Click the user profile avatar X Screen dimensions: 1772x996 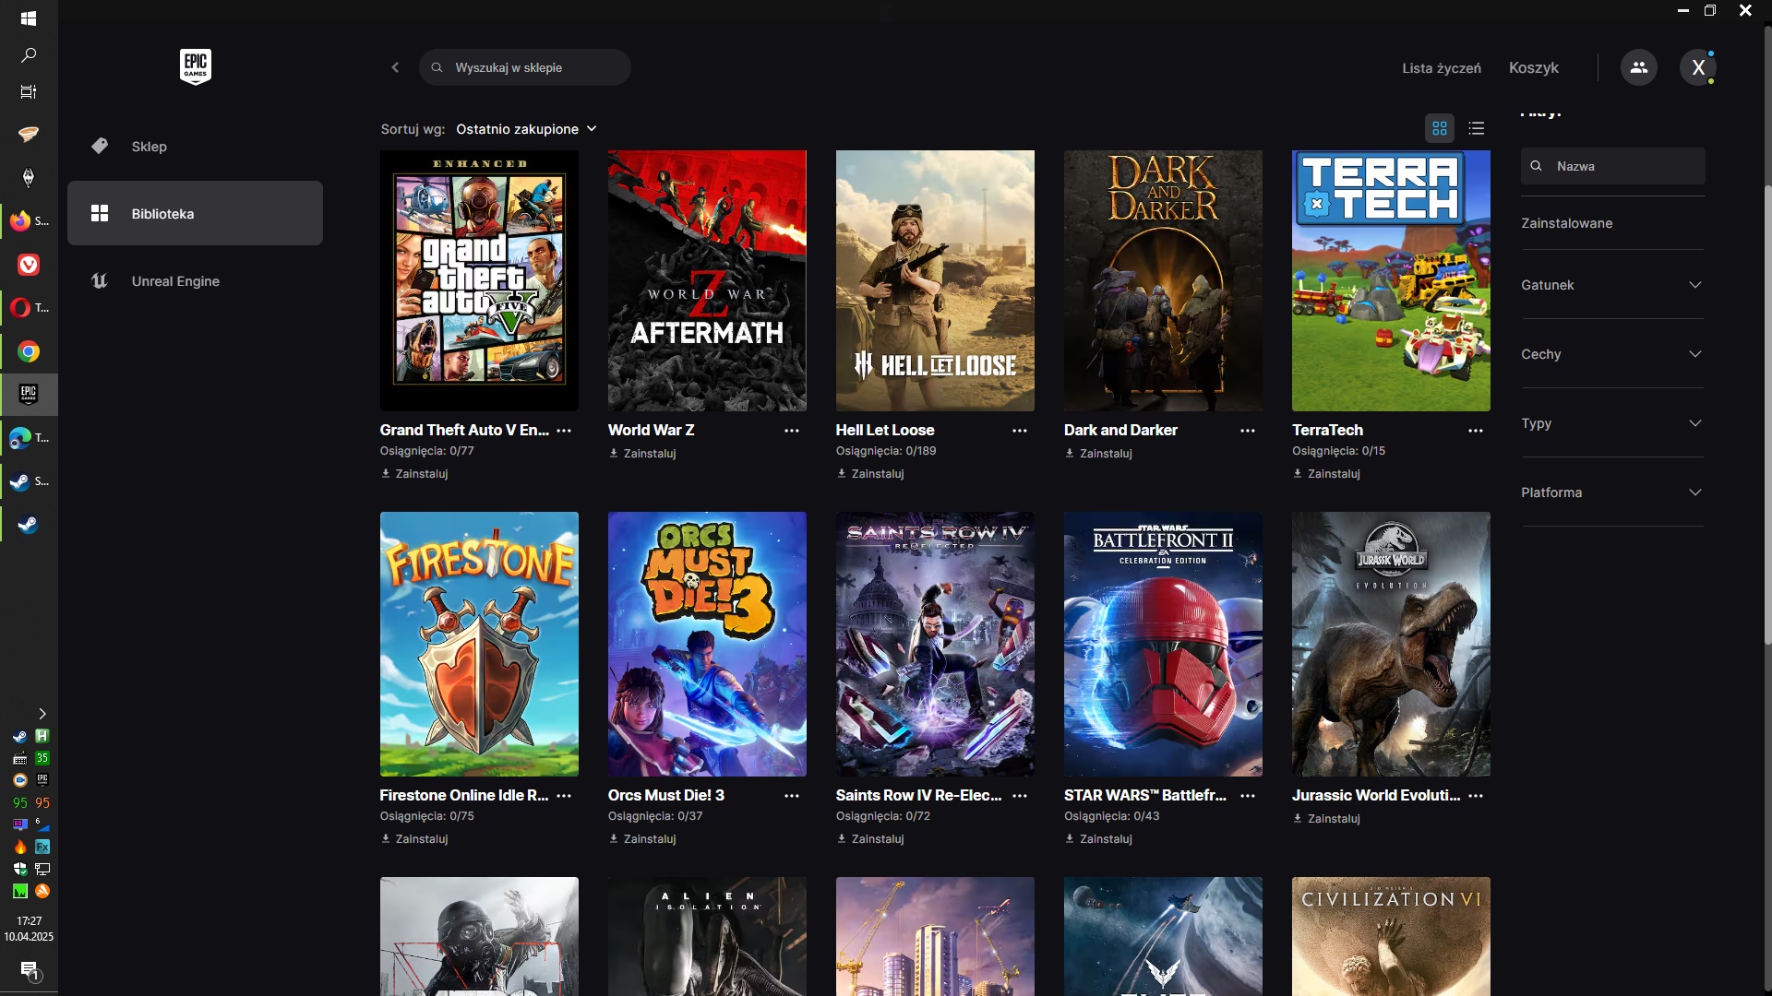(1697, 67)
